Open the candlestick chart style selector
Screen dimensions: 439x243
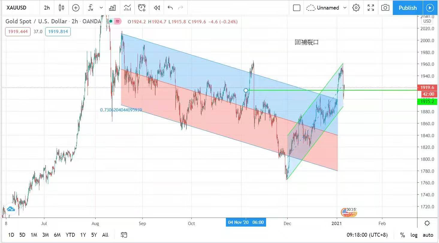(x=61, y=8)
